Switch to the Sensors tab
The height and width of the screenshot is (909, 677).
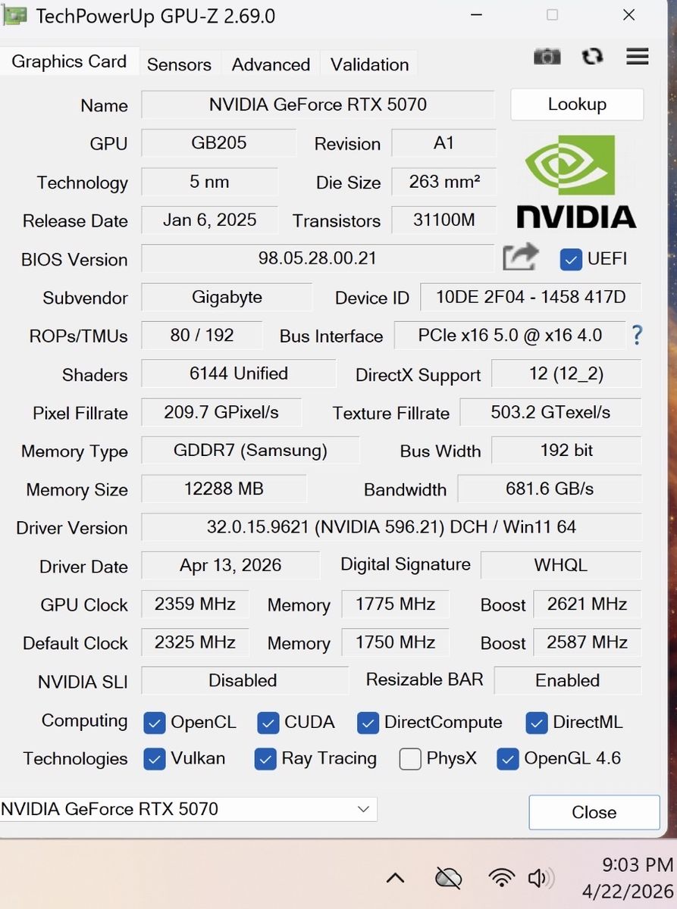179,64
